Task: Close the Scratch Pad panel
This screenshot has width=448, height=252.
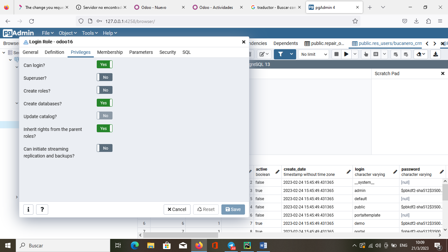Action: (443, 73)
